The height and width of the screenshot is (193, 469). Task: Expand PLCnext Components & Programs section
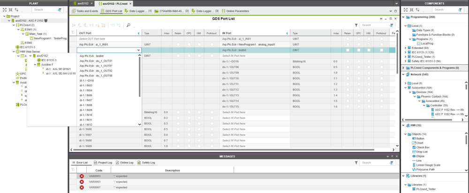tap(404, 68)
